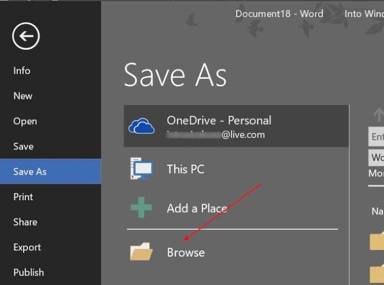Select New in the sidebar
This screenshot has height=285, width=384.
pos(23,96)
